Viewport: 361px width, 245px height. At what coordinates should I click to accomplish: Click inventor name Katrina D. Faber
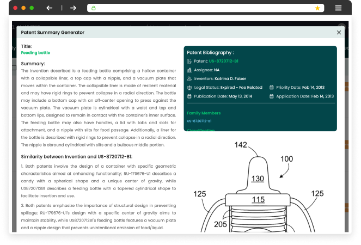[230, 79]
